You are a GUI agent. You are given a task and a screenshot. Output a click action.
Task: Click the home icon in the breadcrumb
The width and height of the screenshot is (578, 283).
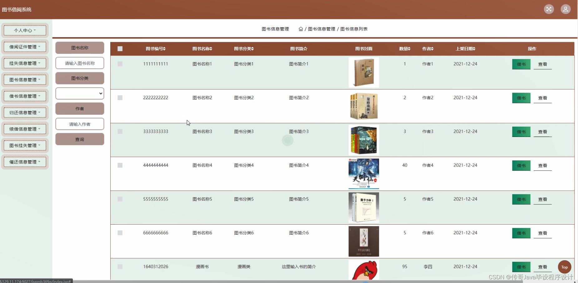click(301, 29)
